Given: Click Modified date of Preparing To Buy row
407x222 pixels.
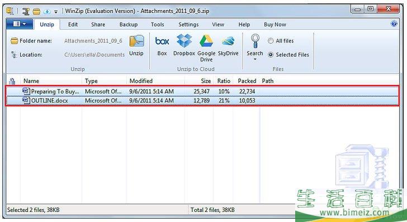Looking at the screenshot, I should [152, 91].
